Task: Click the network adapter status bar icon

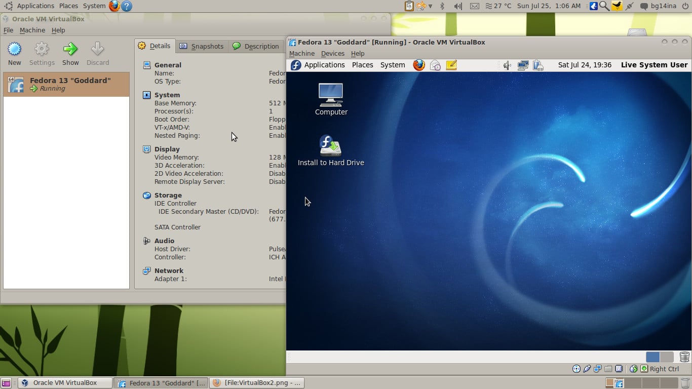Action: tap(598, 369)
